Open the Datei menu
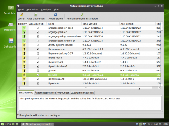The image size is (169, 126). coord(21,10)
